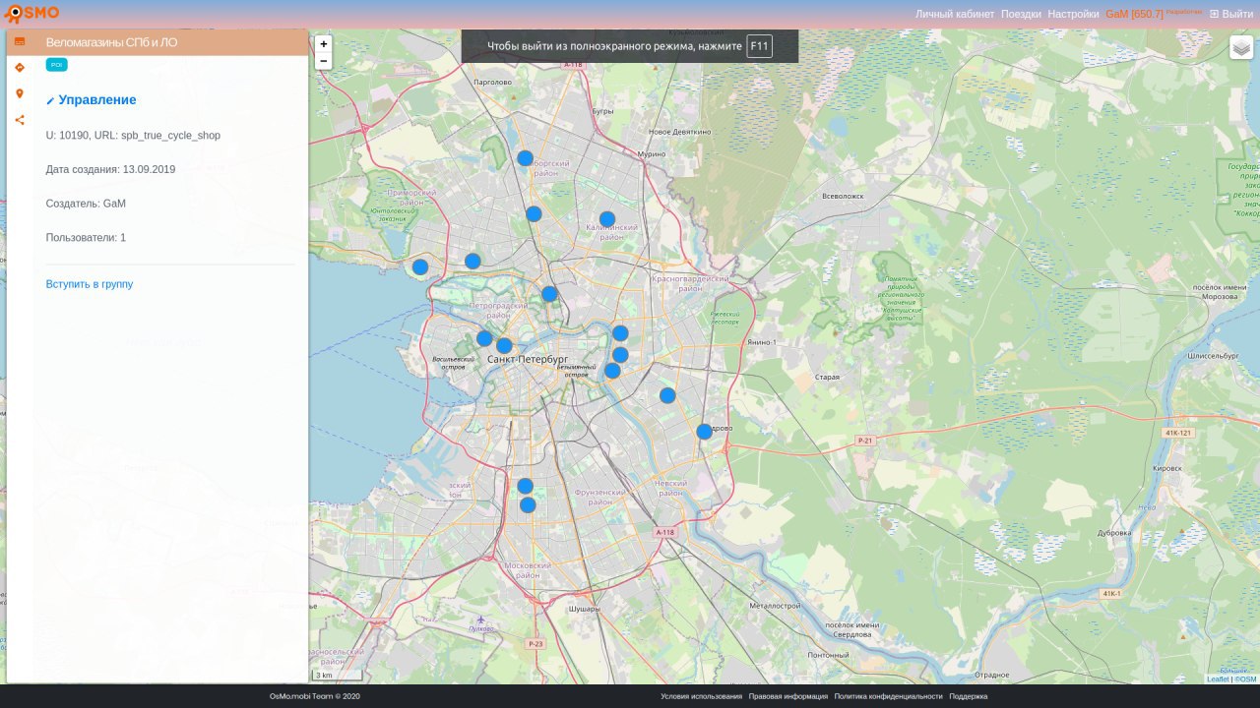Select Всеволожск town label on map
The image size is (1260, 708).
point(842,196)
